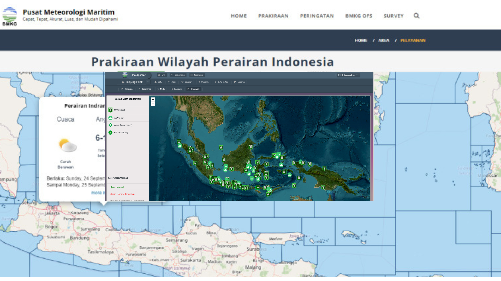The image size is (501, 281).
Task: Select the VAWS (32) row
Action: tap(128, 118)
